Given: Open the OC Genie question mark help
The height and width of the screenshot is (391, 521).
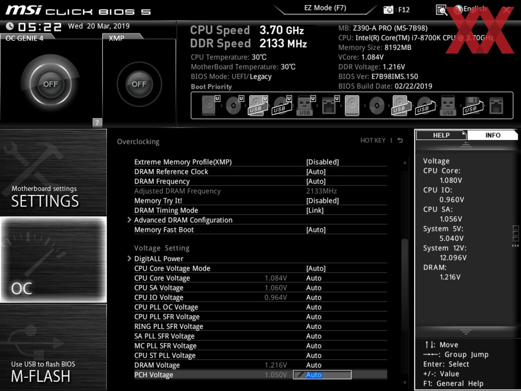Looking at the screenshot, I should click(x=97, y=122).
